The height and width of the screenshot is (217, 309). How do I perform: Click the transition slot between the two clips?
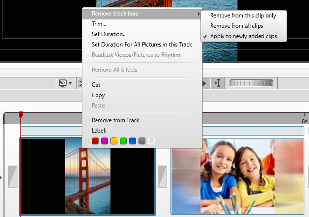pos(162,176)
